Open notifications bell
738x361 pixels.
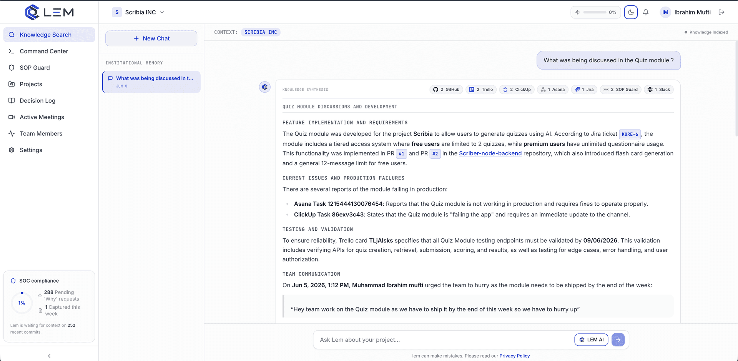646,12
